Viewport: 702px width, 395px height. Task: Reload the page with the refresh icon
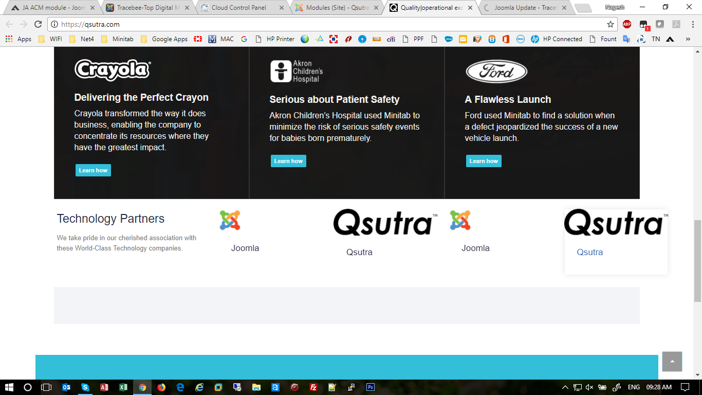pos(38,24)
